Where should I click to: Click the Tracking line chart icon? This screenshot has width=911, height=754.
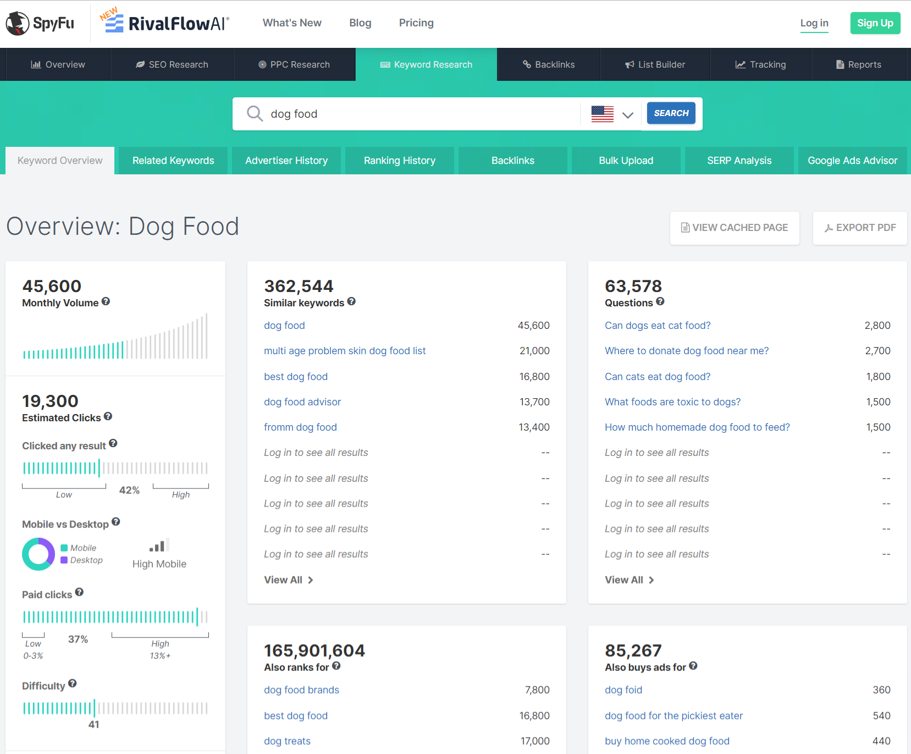coord(741,64)
